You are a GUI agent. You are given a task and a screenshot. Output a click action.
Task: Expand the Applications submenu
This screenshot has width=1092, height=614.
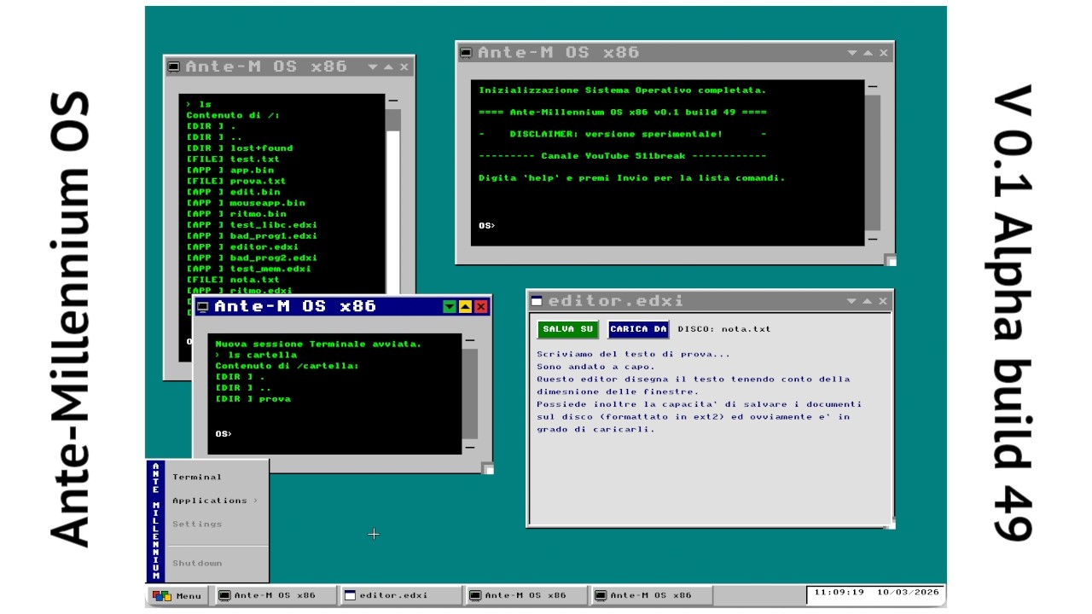tap(215, 501)
